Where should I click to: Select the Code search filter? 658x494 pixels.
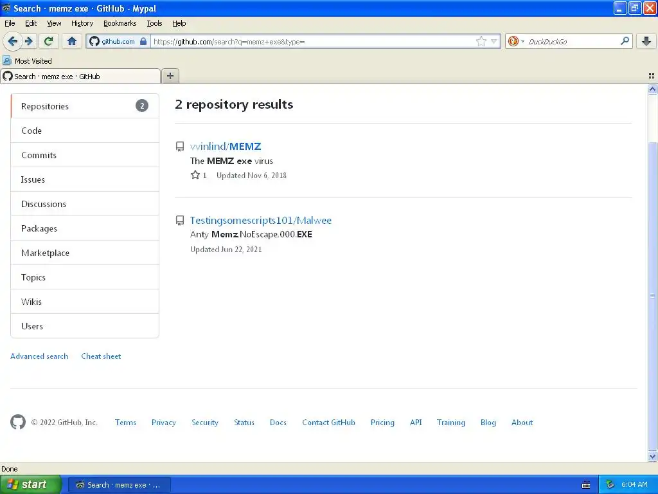point(85,131)
